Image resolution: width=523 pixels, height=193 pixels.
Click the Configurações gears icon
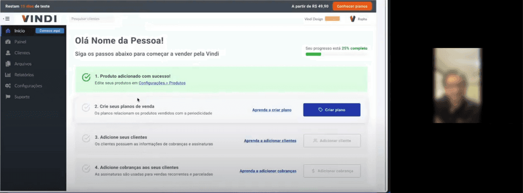(x=8, y=86)
